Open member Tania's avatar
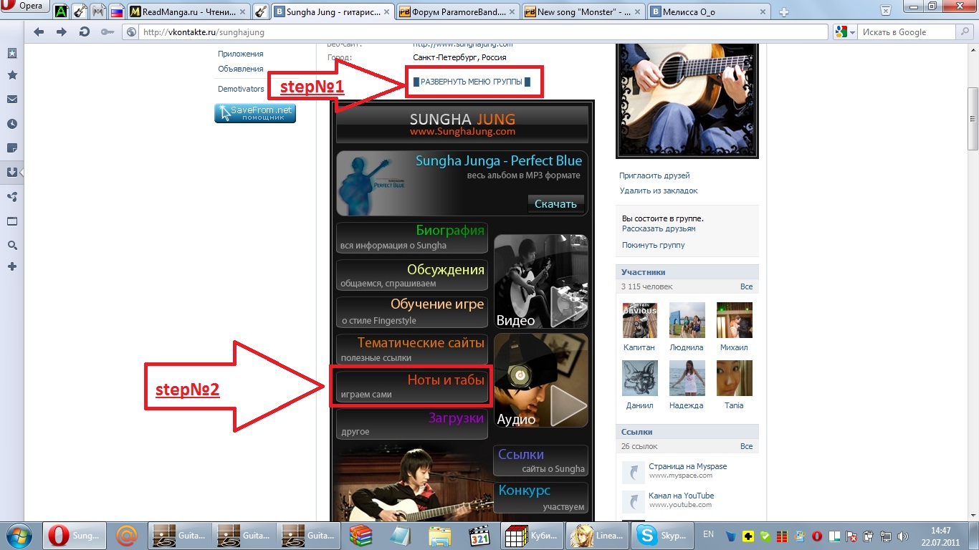979x550 pixels. (x=734, y=378)
